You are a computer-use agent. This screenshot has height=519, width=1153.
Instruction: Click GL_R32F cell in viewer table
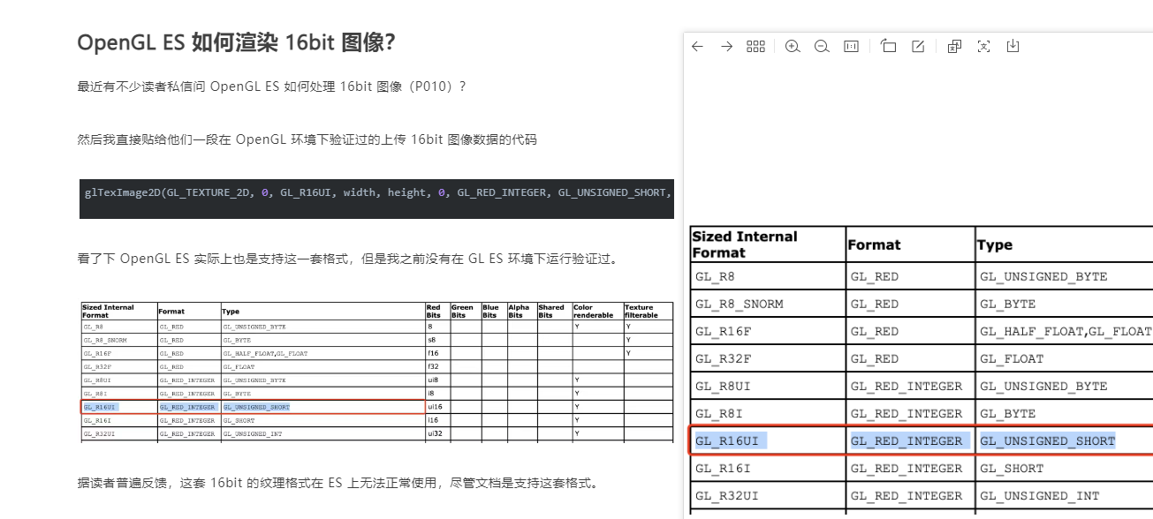click(768, 358)
